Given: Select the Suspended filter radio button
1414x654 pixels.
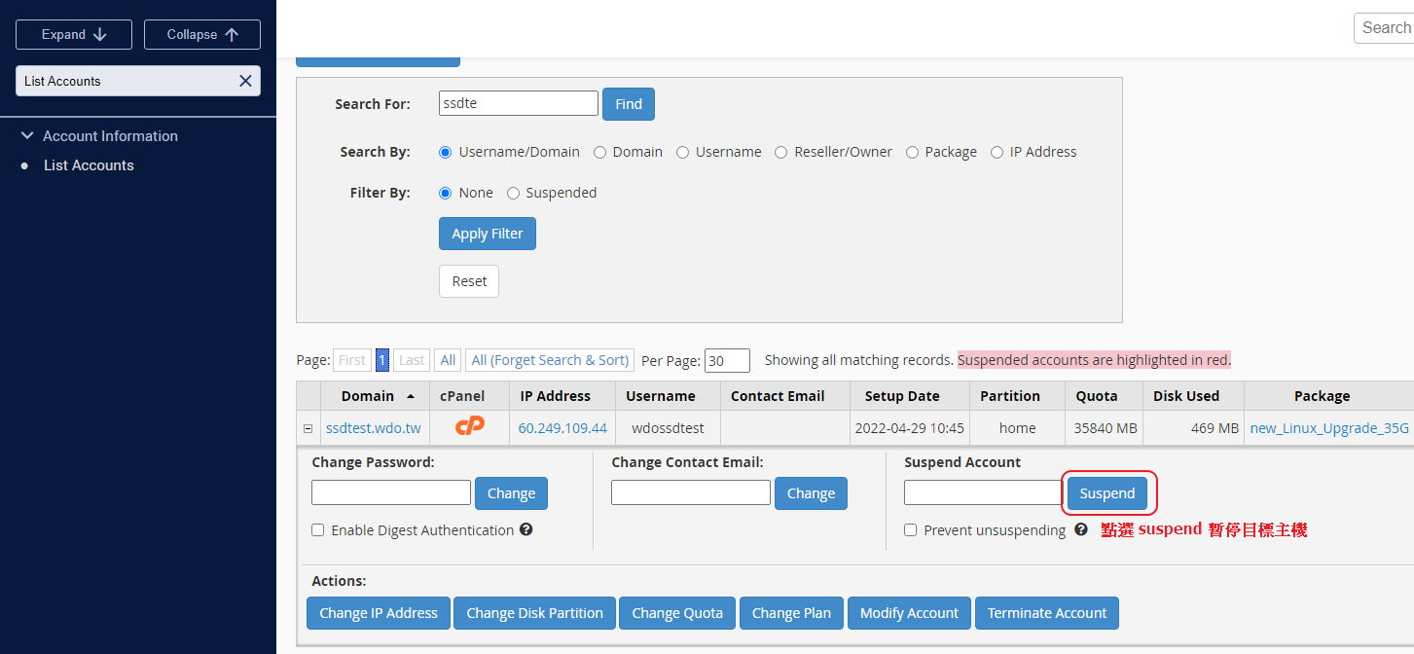Looking at the screenshot, I should [514, 193].
